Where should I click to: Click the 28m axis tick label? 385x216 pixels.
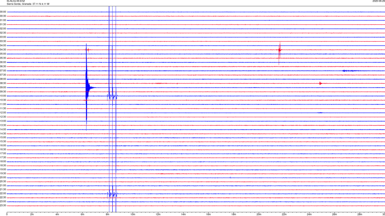360,214
